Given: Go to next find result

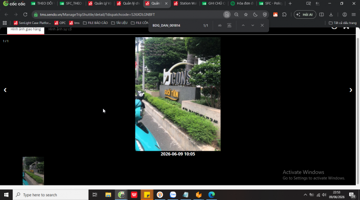Looking at the screenshot, I should point(253,25).
